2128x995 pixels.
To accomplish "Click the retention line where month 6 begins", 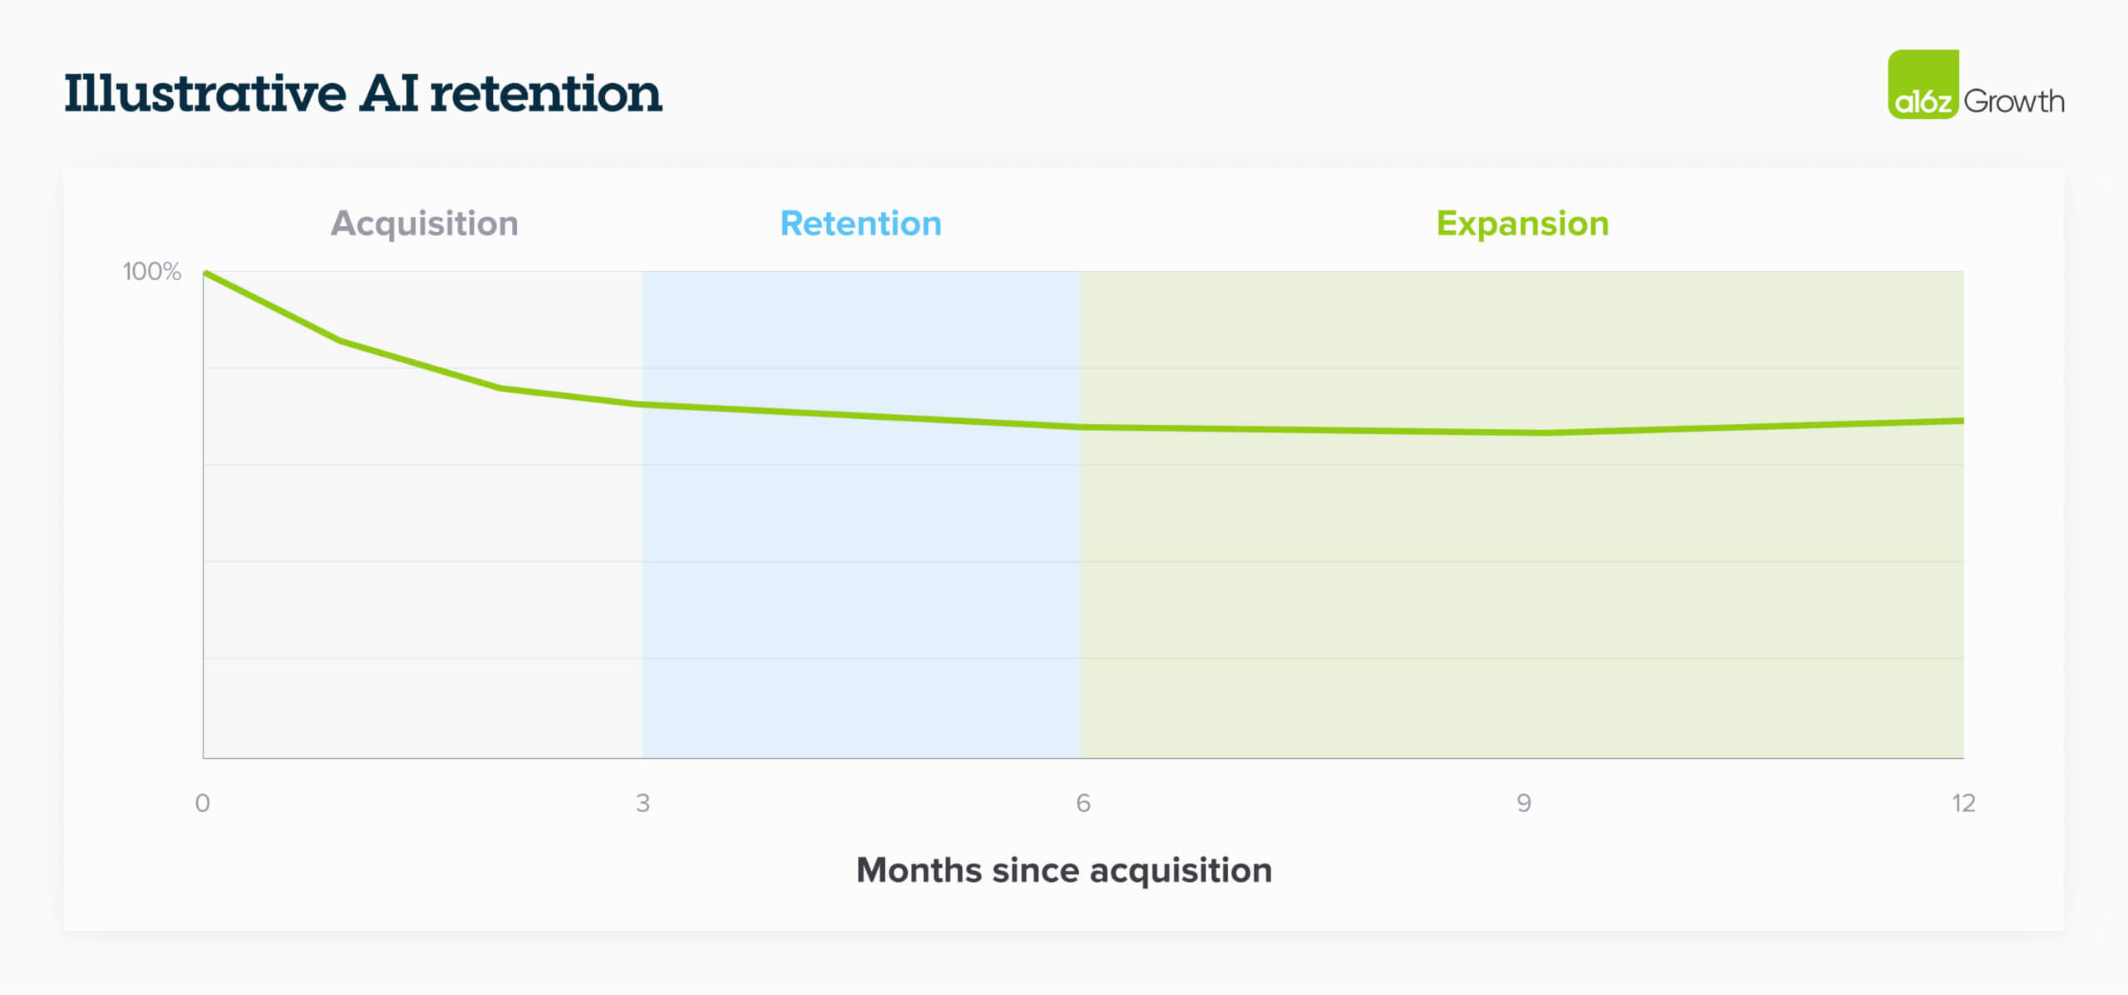I will [1081, 427].
